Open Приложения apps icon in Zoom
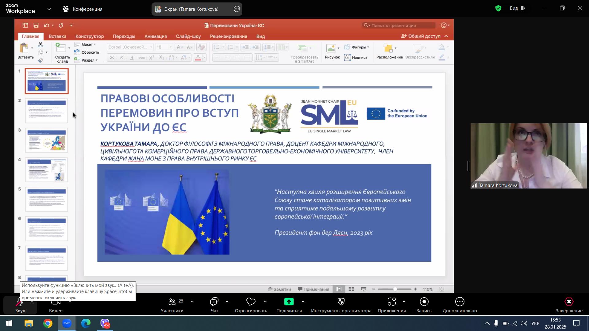589x331 pixels. coord(391,302)
